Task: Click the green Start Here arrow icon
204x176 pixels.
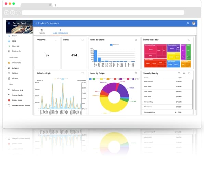Action: click(9, 46)
